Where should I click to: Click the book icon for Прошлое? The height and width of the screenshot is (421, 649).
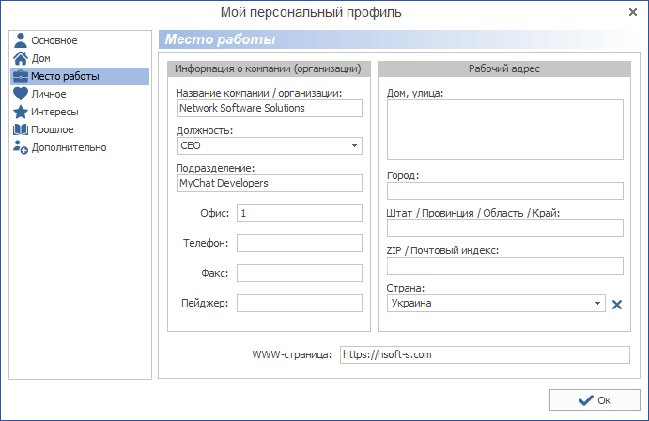(20, 129)
